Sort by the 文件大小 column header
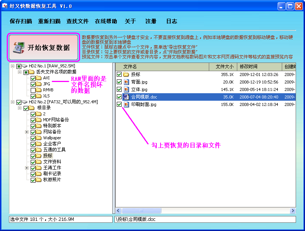Image resolution: width=305 pixels, height=231 pixels. (x=223, y=67)
